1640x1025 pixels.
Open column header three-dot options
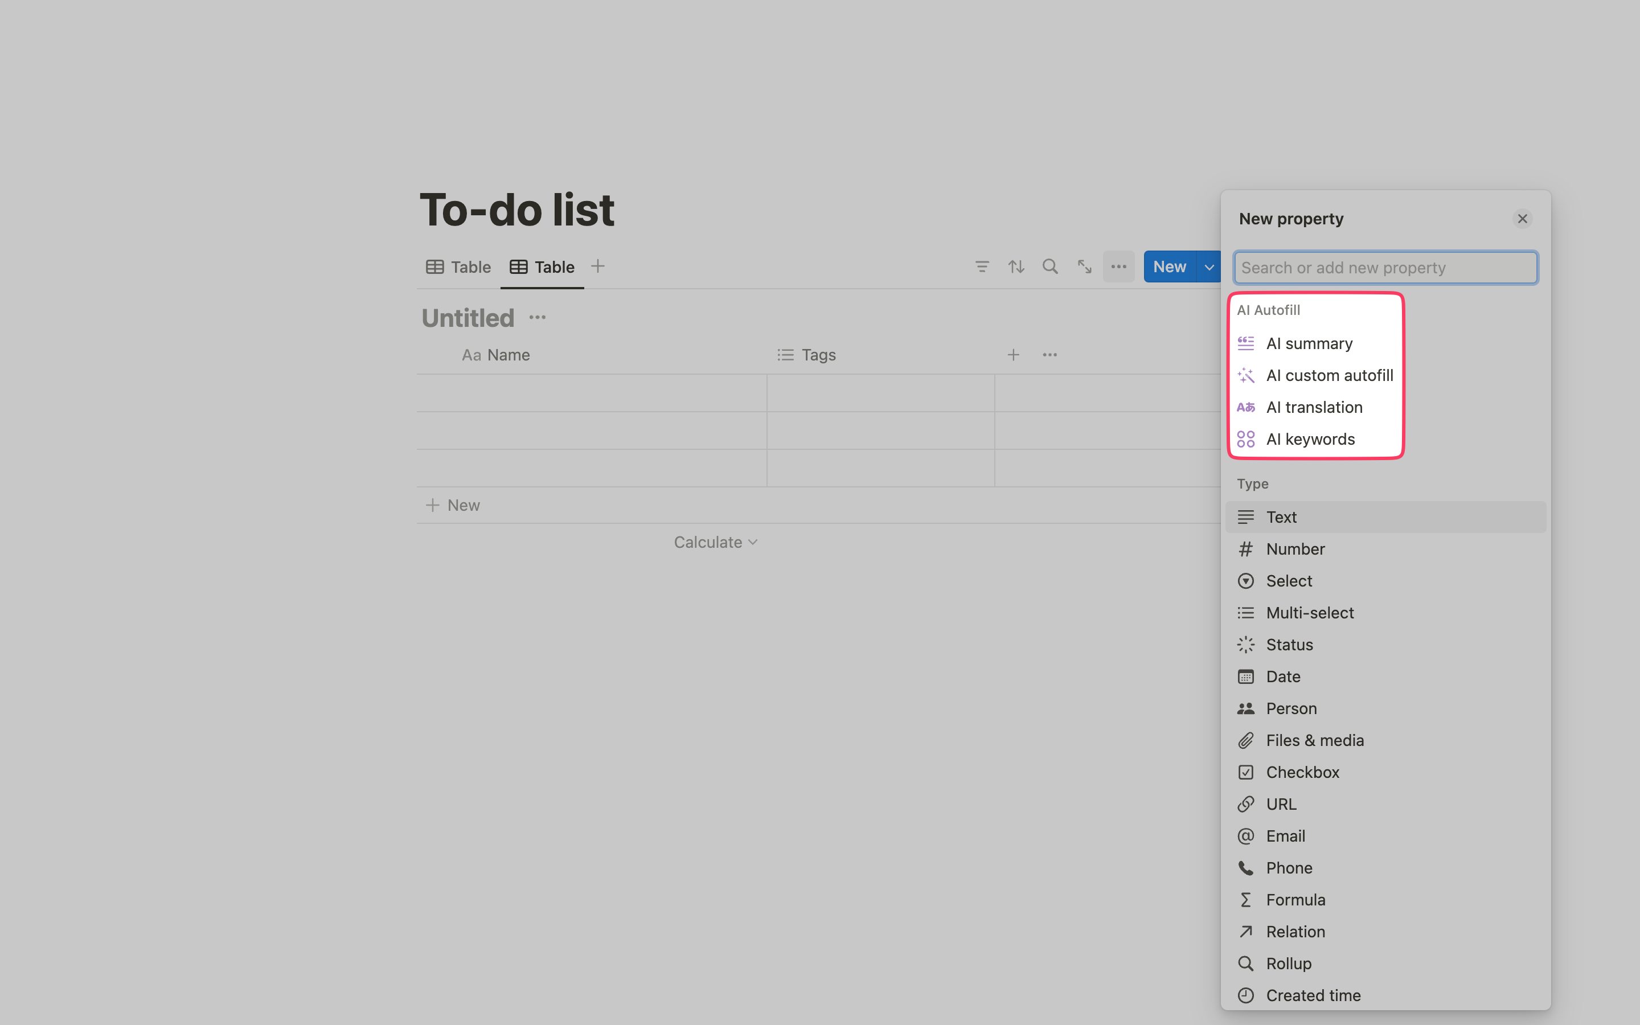1049,355
